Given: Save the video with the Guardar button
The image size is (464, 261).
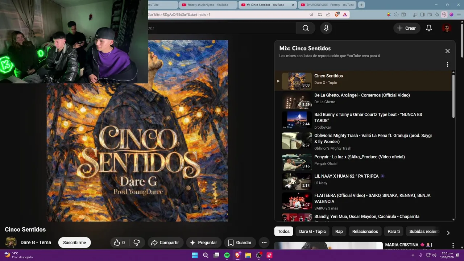Looking at the screenshot, I should click(x=239, y=243).
